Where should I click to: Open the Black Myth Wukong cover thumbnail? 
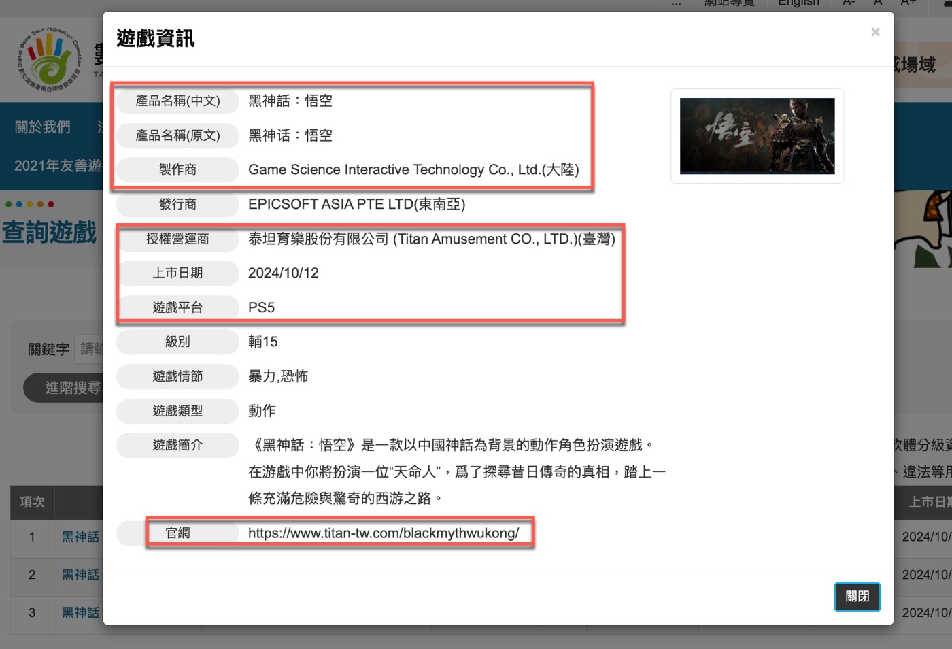pyautogui.click(x=757, y=136)
